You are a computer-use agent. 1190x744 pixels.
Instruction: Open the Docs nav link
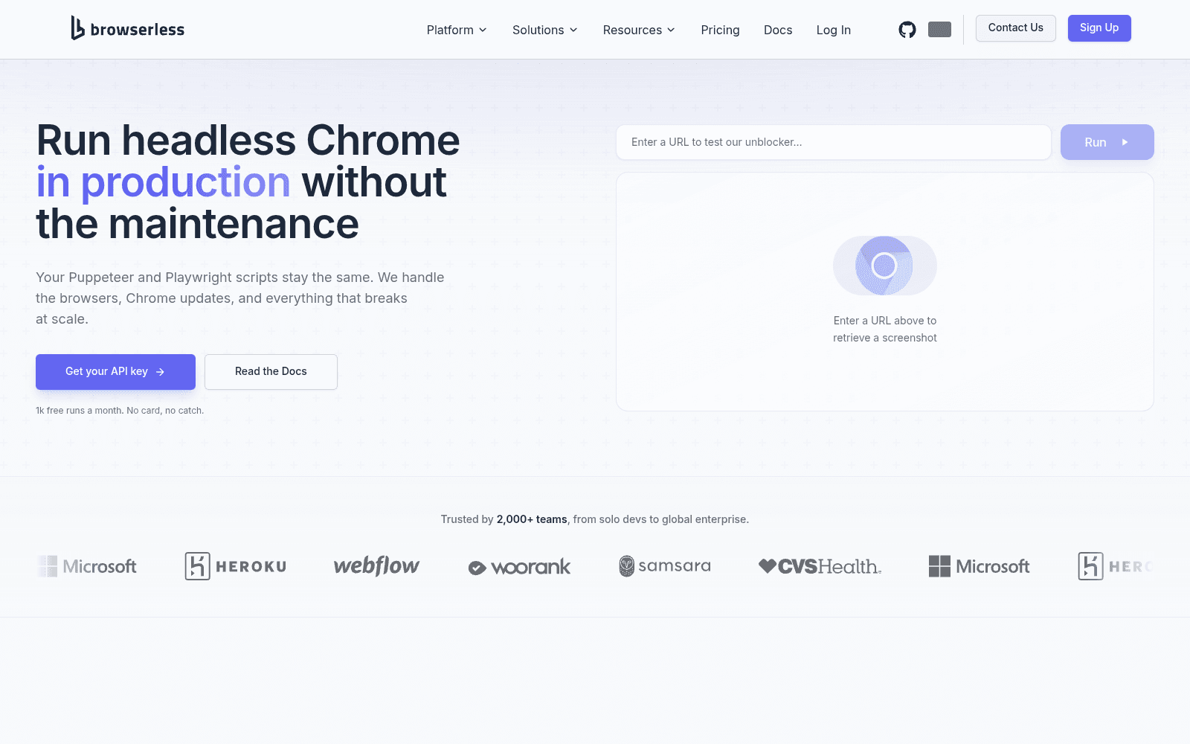coord(778,30)
